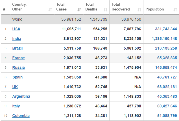Sort by Total Deaths arrows icon

[x=105, y=10]
